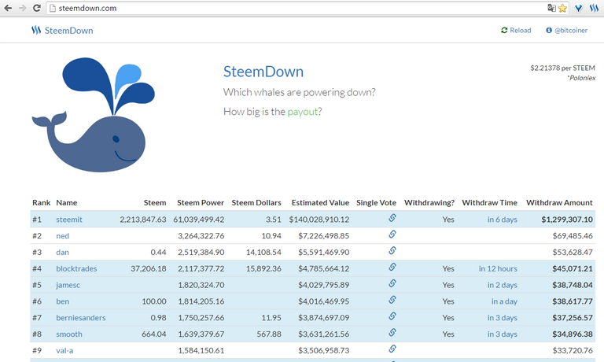
Task: Open the steemit account link
Action: tap(69, 220)
